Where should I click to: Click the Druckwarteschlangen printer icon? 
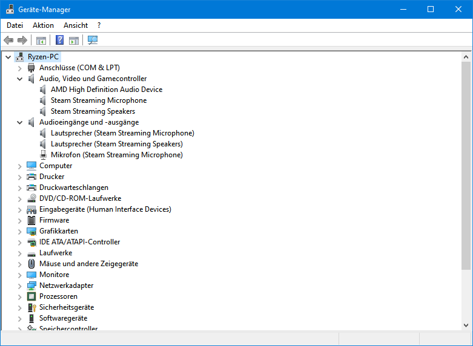tap(31, 188)
